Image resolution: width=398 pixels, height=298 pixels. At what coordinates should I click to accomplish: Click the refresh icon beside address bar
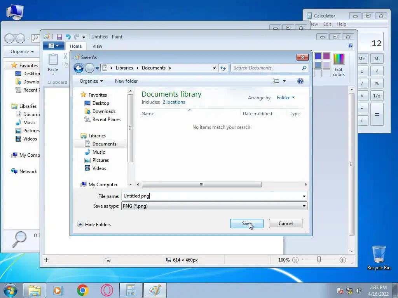pos(223,68)
